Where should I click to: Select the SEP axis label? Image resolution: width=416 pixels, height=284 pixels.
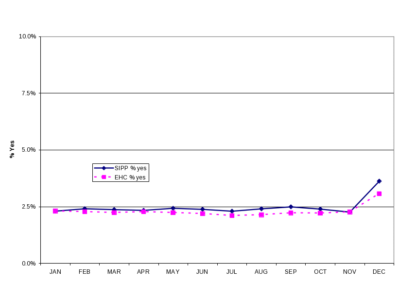click(291, 272)
